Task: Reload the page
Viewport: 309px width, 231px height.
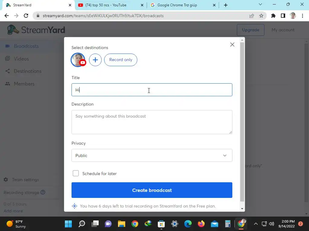Action: tap(26, 16)
